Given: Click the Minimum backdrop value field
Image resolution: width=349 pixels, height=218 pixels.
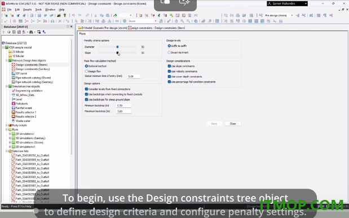Looking at the screenshot, I should point(123,106).
